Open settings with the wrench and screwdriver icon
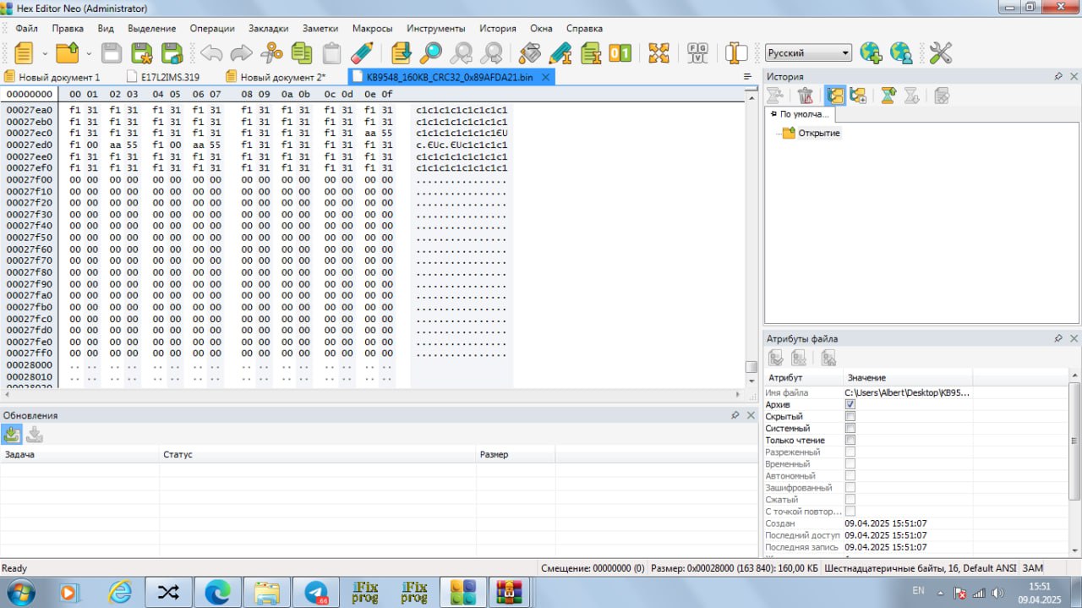This screenshot has width=1082, height=608. (x=940, y=53)
